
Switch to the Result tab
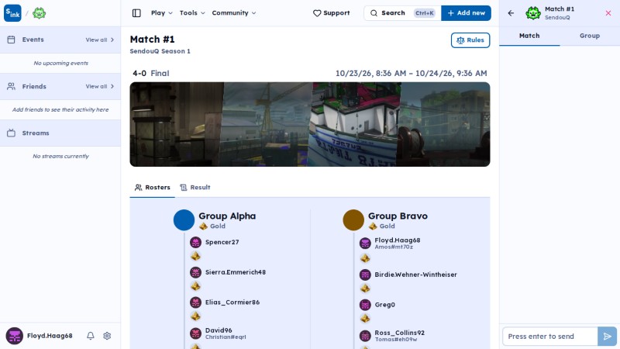[195, 188]
